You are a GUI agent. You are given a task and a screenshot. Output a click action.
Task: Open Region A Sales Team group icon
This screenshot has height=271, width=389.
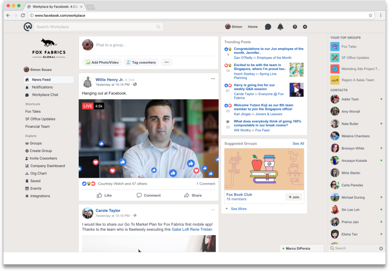[334, 80]
